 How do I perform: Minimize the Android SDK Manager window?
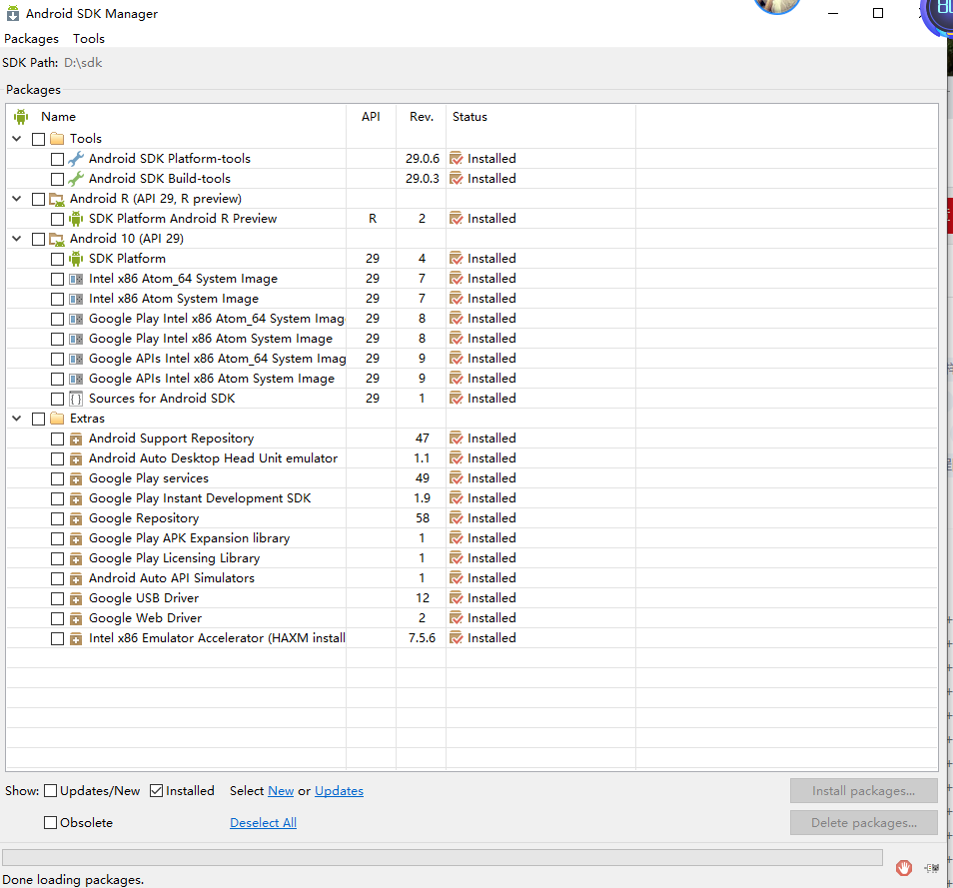833,13
